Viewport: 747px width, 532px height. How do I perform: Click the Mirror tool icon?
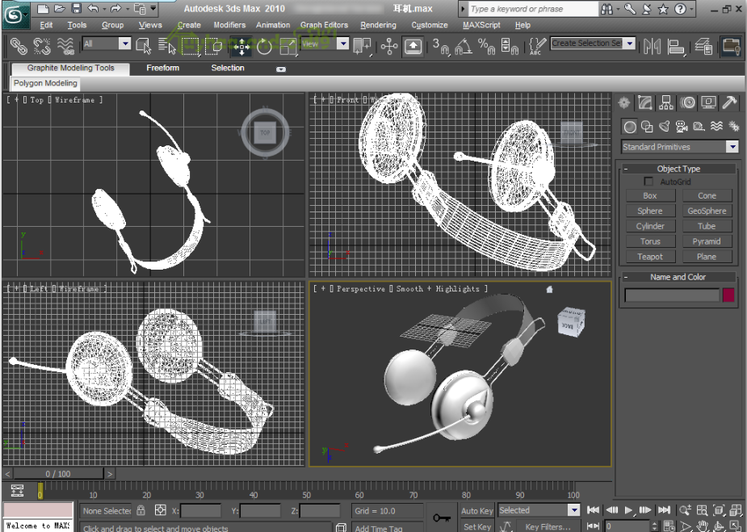pos(653,46)
